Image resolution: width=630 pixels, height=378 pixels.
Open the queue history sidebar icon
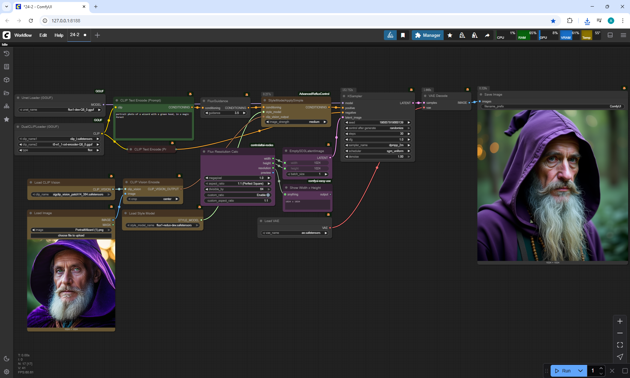click(x=7, y=54)
